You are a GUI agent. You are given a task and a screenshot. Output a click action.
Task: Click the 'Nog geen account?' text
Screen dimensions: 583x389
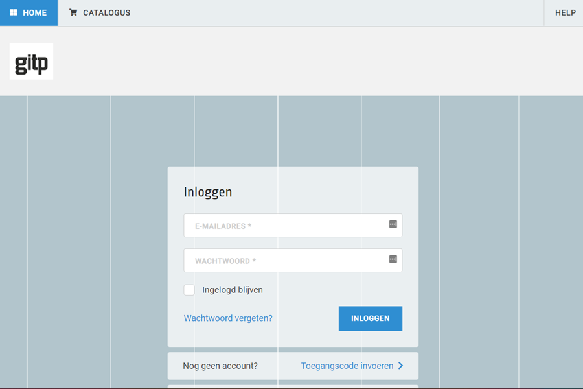coord(220,366)
